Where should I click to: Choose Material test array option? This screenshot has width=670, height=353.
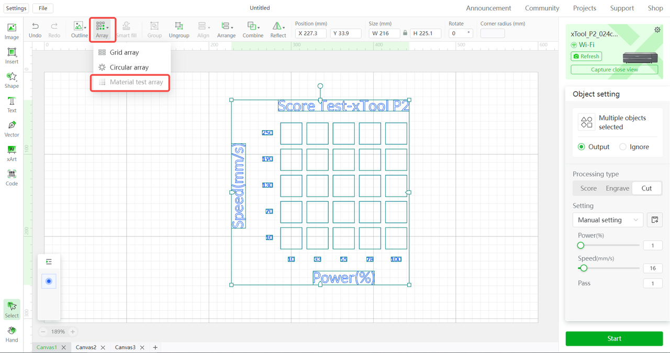130,82
